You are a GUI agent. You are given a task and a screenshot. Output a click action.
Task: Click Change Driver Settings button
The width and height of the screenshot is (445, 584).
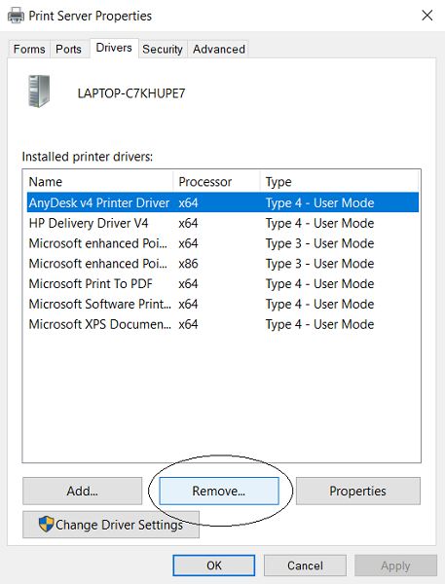click(x=111, y=525)
